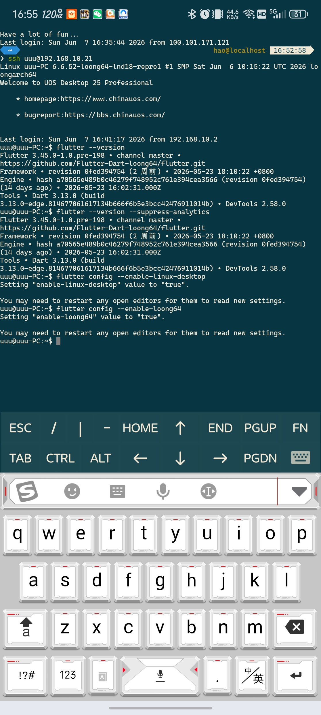Tap the u key
This screenshot has width=321, height=715.
tap(207, 535)
